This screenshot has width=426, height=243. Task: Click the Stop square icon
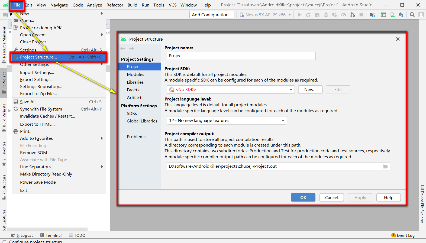pos(361,15)
